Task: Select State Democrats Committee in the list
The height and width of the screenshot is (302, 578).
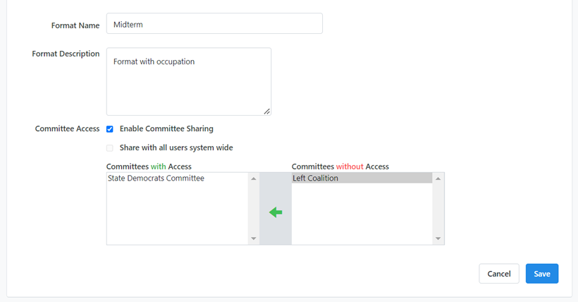Action: [156, 179]
